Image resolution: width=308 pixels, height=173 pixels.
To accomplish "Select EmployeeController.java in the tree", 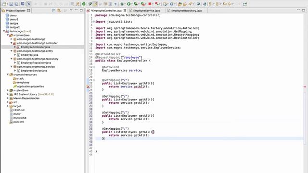I will 35,47.
